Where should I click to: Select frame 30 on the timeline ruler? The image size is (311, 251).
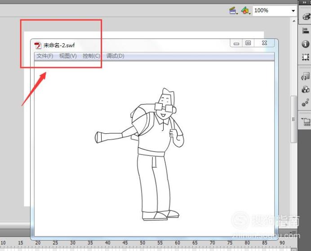pyautogui.click(x=73, y=243)
